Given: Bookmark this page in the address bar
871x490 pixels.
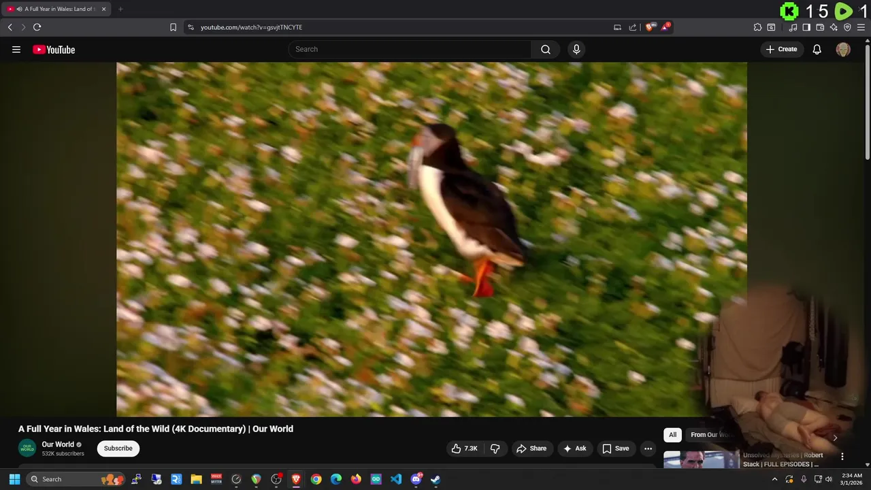Looking at the screenshot, I should point(173,27).
